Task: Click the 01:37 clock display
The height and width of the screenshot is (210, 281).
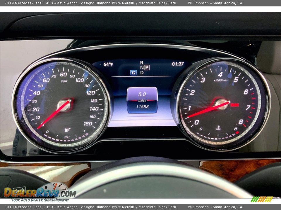Action: pyautogui.click(x=178, y=64)
